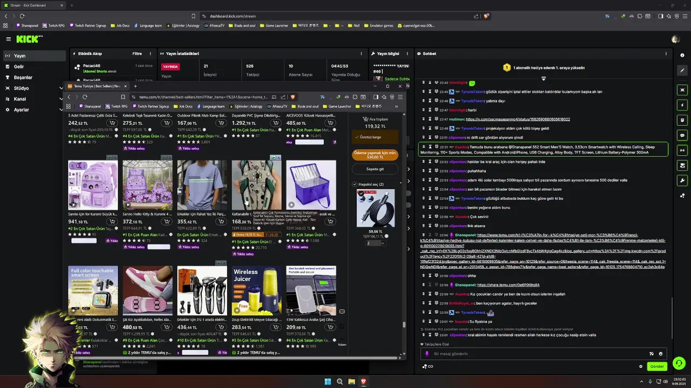
Task: Click the lightning bolt quick action icon
Action: click(682, 105)
